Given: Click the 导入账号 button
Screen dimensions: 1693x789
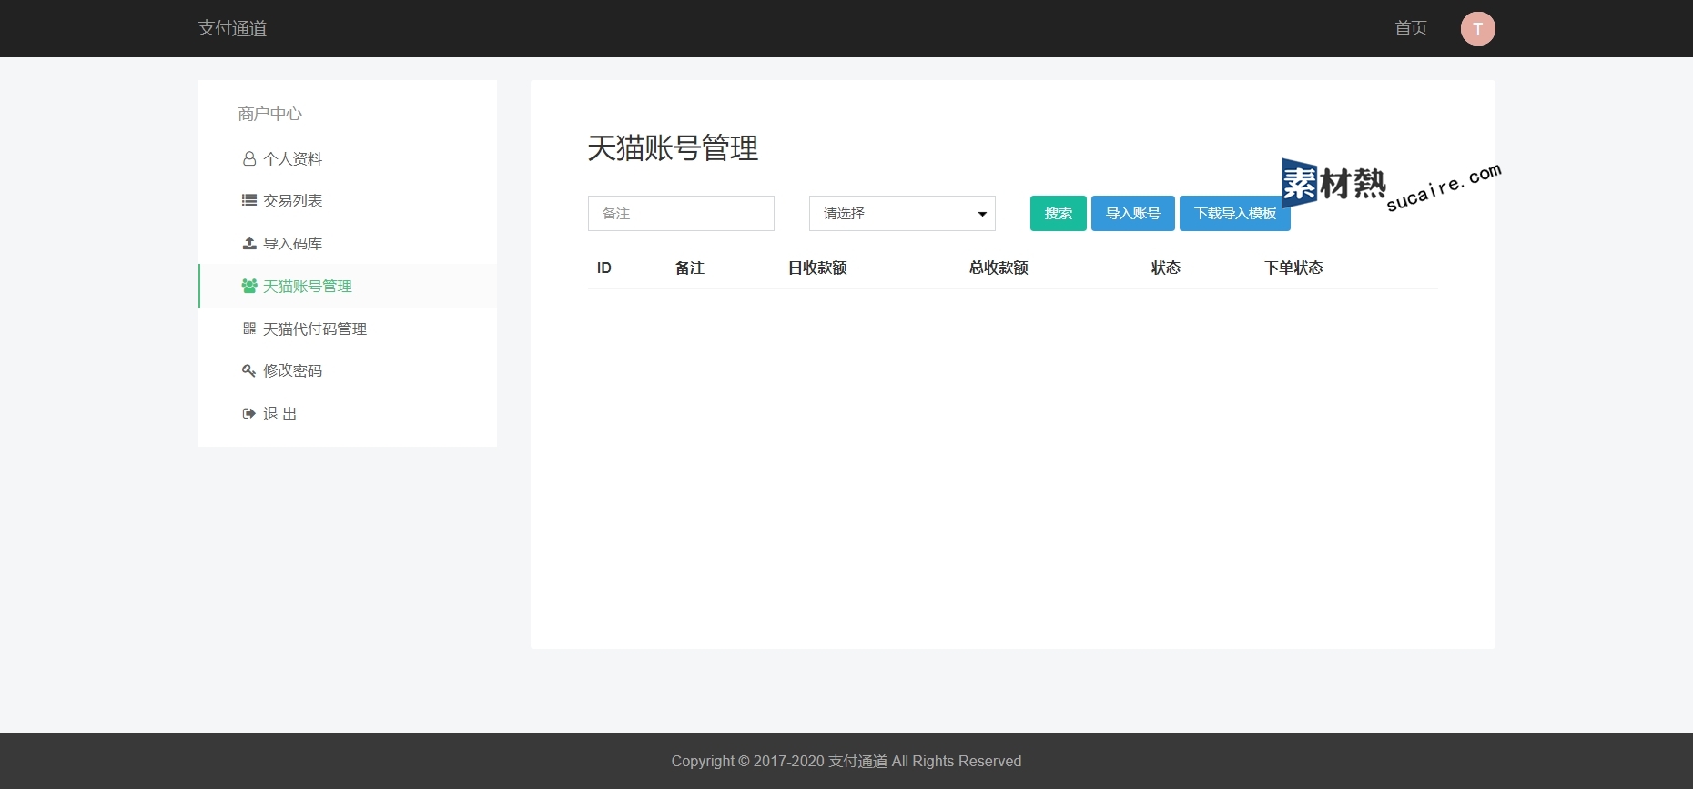Looking at the screenshot, I should [x=1132, y=213].
